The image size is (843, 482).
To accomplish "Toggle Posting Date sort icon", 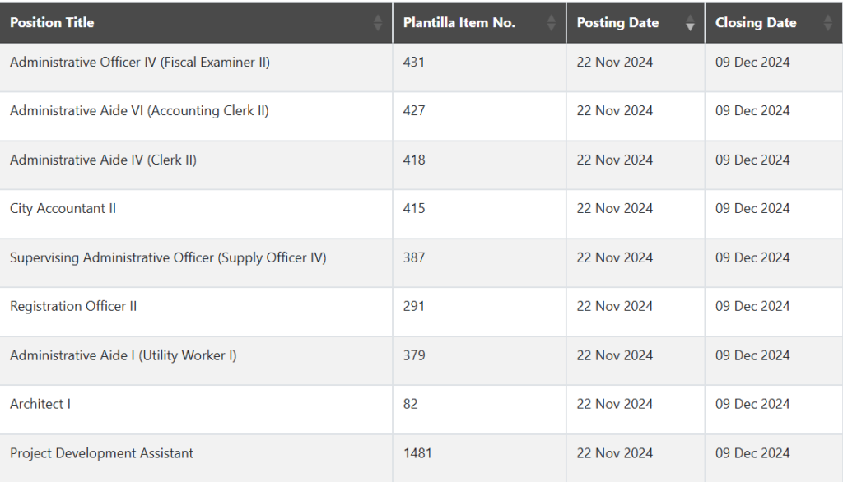I will pyautogui.click(x=690, y=22).
